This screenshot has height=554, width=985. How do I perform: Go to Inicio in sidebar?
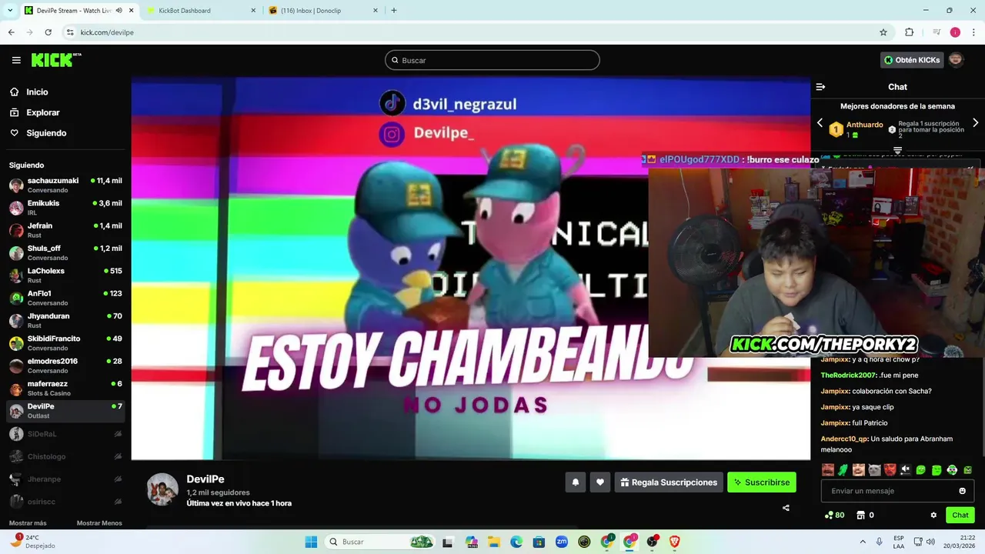coord(37,92)
